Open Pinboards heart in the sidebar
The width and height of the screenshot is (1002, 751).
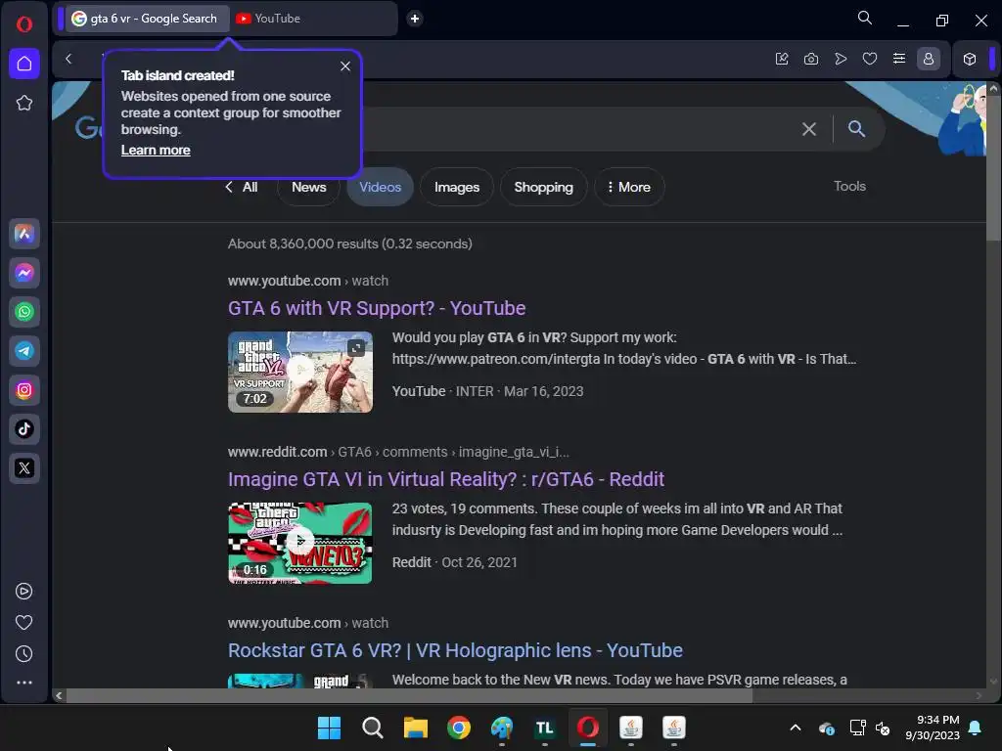[24, 623]
